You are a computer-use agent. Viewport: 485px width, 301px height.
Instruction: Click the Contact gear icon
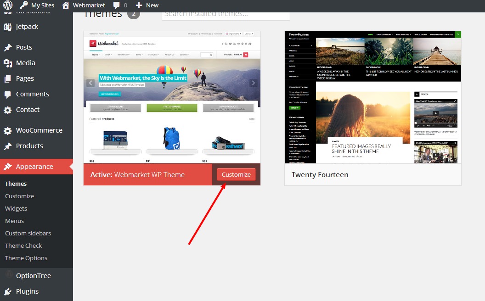coord(8,110)
